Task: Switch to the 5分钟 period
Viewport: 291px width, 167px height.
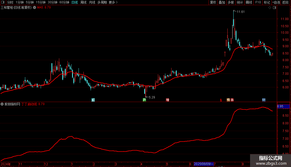Action: click(30, 2)
